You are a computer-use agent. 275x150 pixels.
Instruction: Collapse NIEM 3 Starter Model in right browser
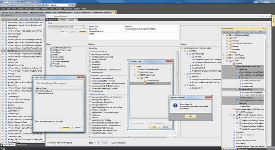(x=224, y=58)
